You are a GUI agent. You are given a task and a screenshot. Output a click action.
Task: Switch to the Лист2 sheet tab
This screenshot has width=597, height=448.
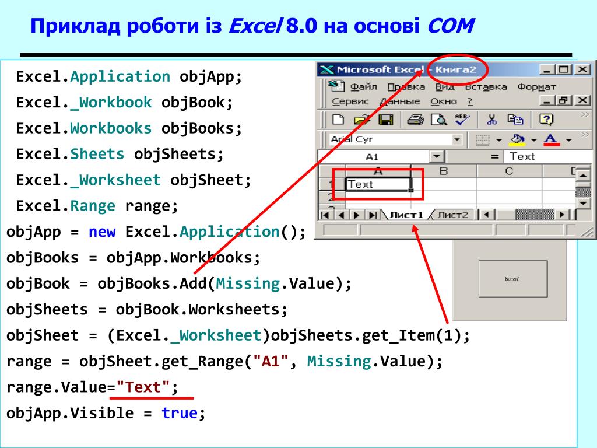pyautogui.click(x=452, y=215)
